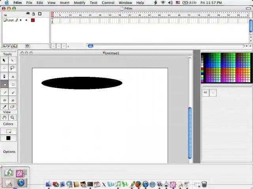This screenshot has height=189, width=253.
Task: Choose the Rectangle tool
Action: 13,84
